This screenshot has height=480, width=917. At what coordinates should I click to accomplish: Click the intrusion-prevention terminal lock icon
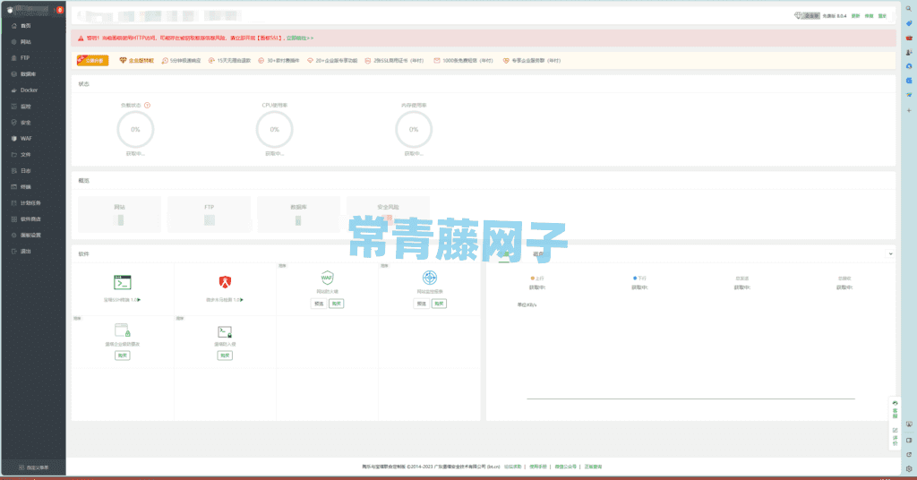point(225,331)
